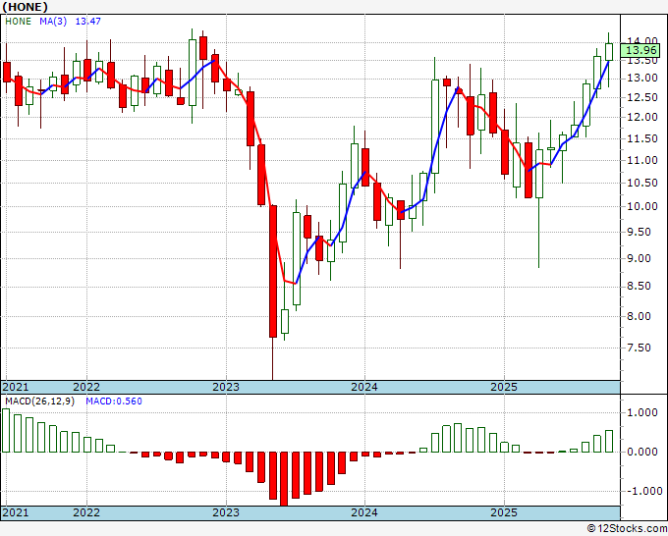Click the 11.00 price axis label
668x536 pixels.
642,161
